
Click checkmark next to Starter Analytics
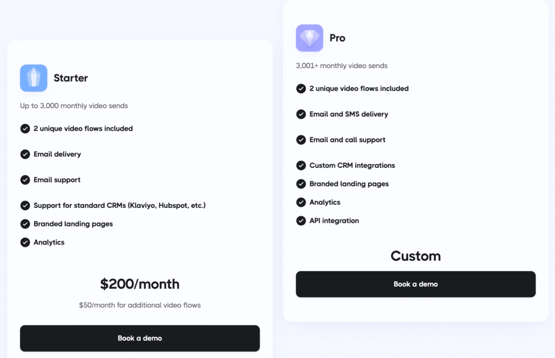(25, 242)
